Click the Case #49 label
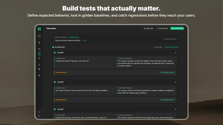 coord(60,82)
